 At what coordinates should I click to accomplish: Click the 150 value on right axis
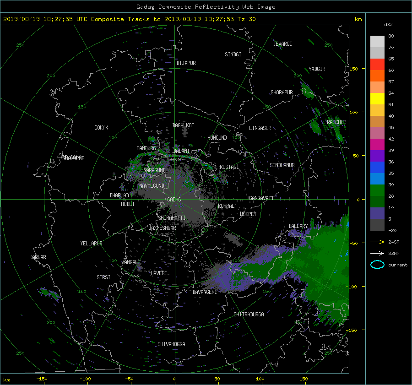point(354,69)
